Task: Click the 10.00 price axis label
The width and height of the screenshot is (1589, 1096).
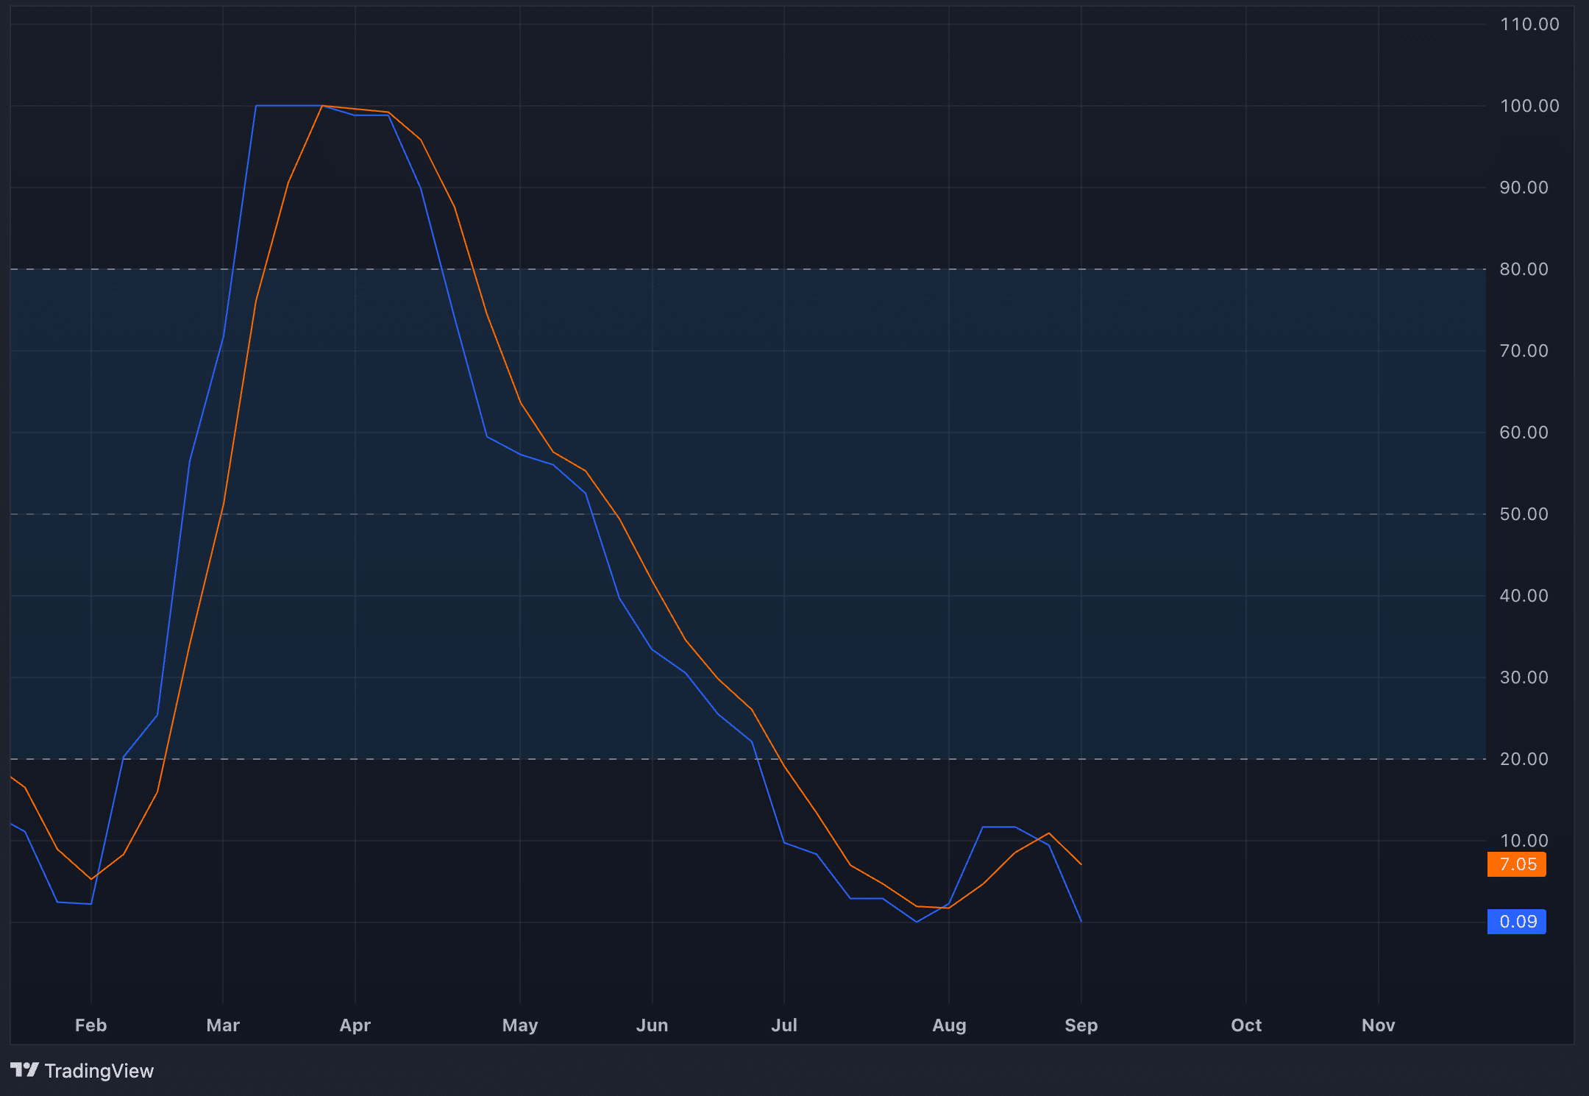Action: pos(1524,841)
